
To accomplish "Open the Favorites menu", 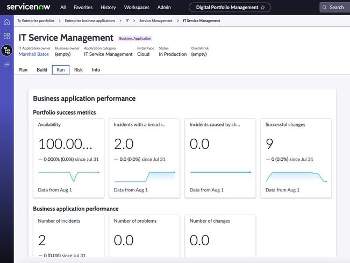I will click(x=83, y=8).
